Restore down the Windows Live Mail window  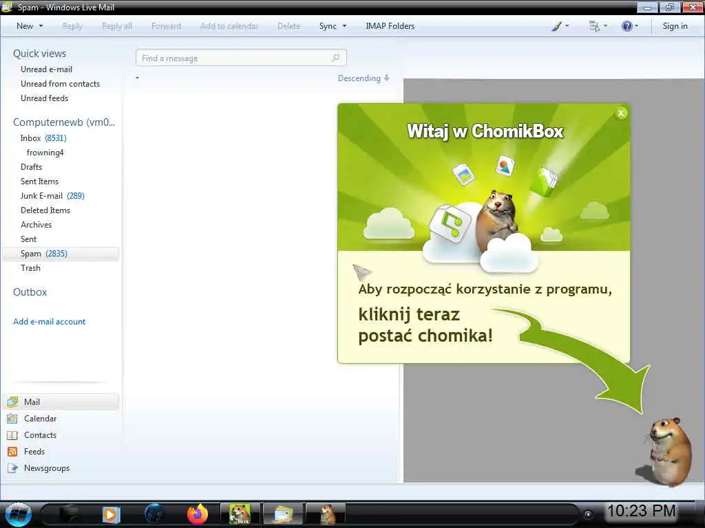point(670,7)
